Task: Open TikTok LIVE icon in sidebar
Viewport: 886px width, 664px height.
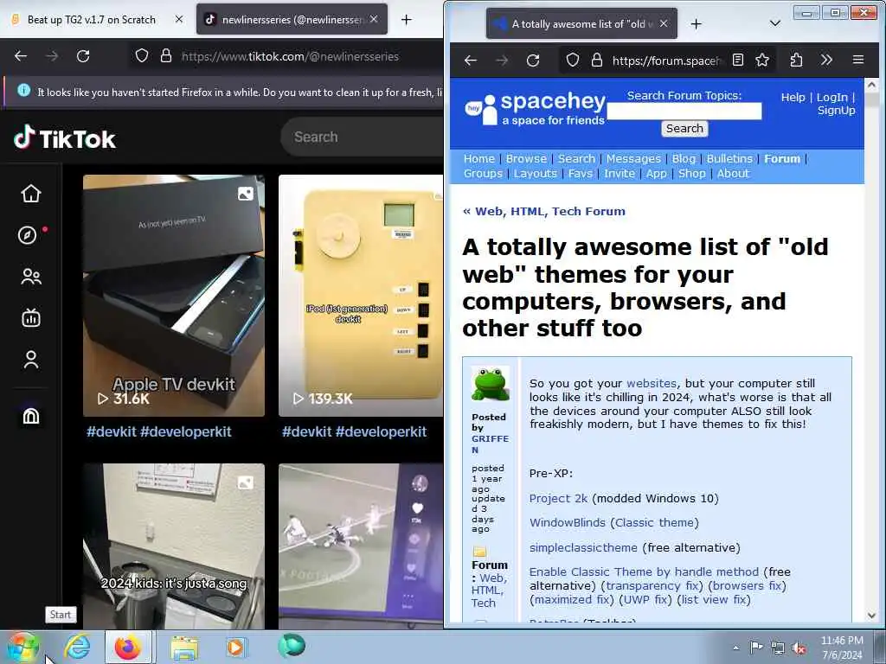Action: pos(31,318)
